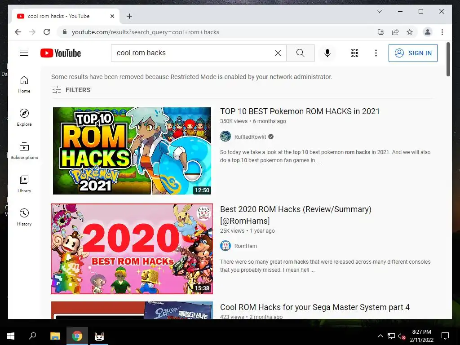Open 'TOP 10 BEST Pokemon ROM HACKS in 2021' title

[x=300, y=111]
